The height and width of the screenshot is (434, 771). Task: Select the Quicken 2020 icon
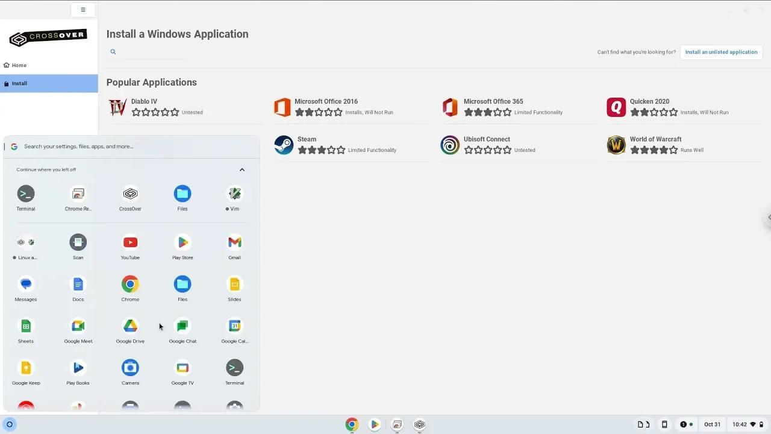pyautogui.click(x=616, y=107)
